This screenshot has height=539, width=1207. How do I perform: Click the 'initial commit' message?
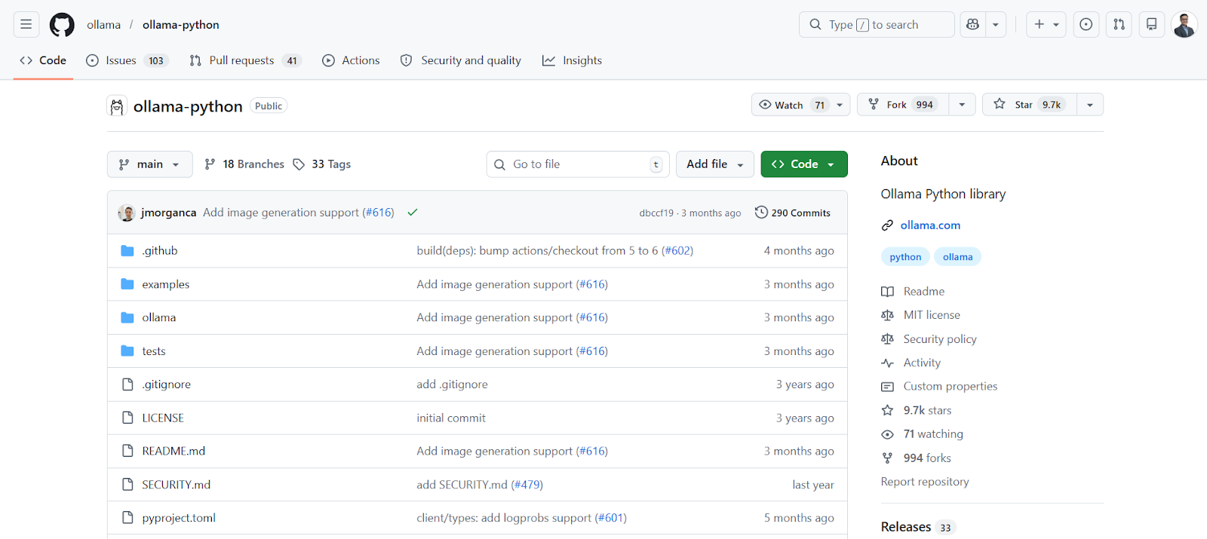(451, 418)
